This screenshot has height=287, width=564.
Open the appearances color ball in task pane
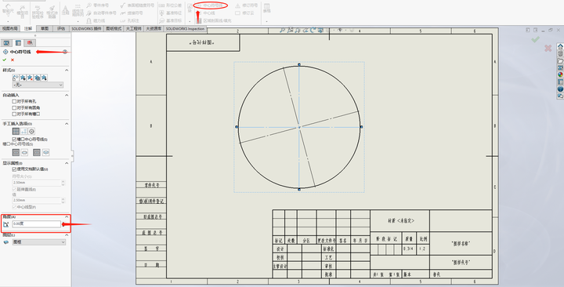560,74
